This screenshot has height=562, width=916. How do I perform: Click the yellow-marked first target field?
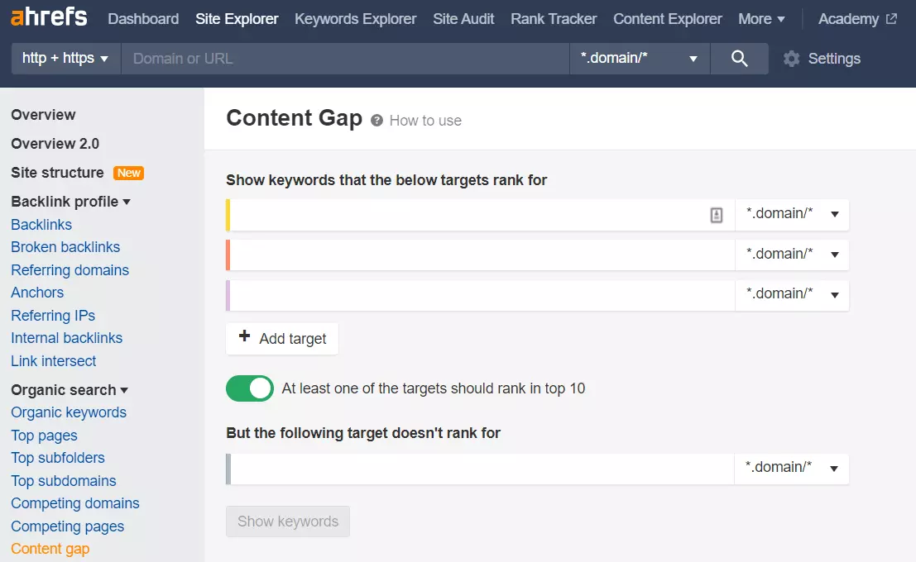point(481,214)
